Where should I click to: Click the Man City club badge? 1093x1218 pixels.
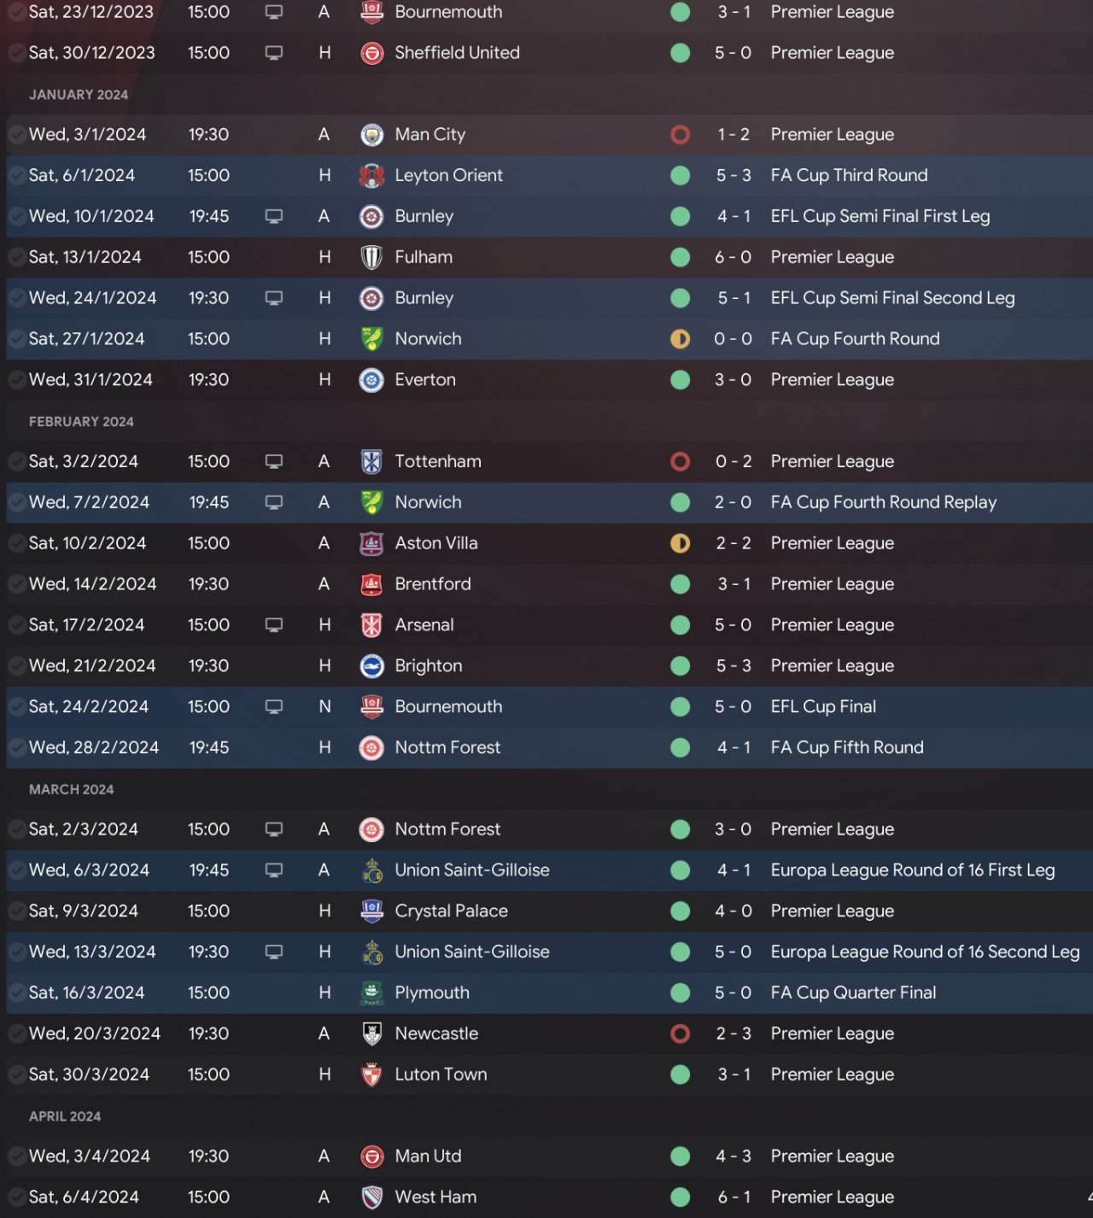click(371, 135)
